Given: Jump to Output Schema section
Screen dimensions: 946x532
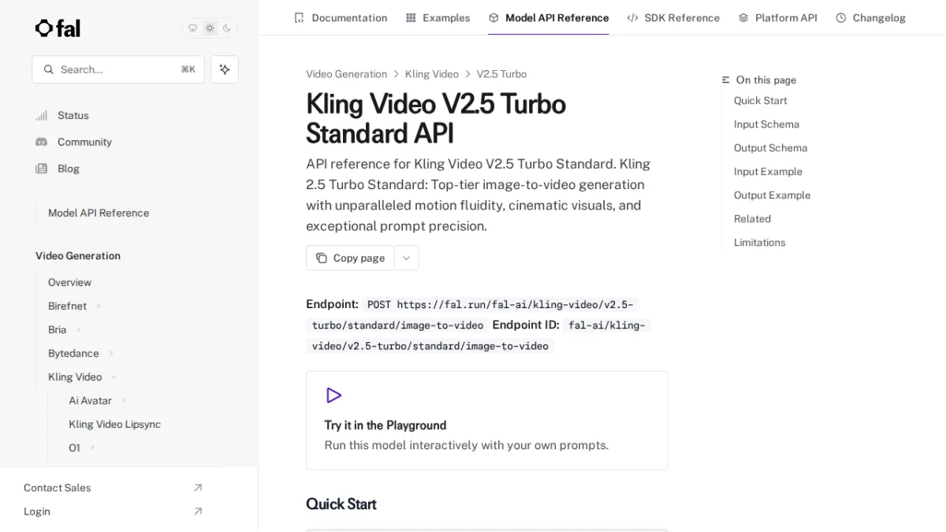Looking at the screenshot, I should [x=770, y=148].
